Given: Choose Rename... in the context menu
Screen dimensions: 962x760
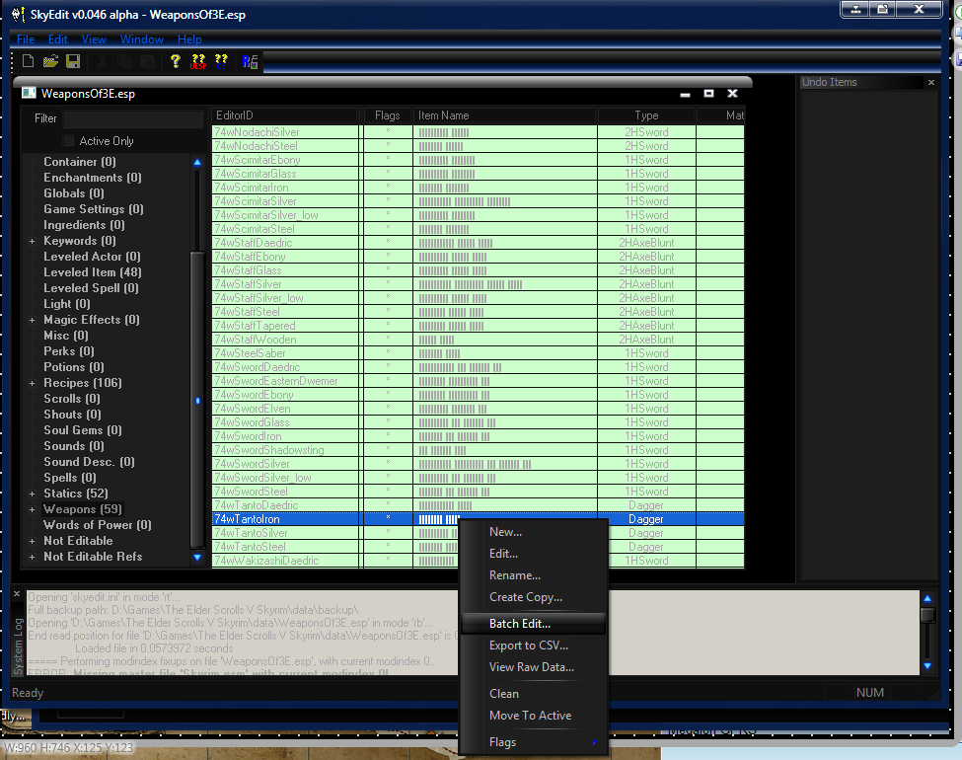Looking at the screenshot, I should click(533, 575).
